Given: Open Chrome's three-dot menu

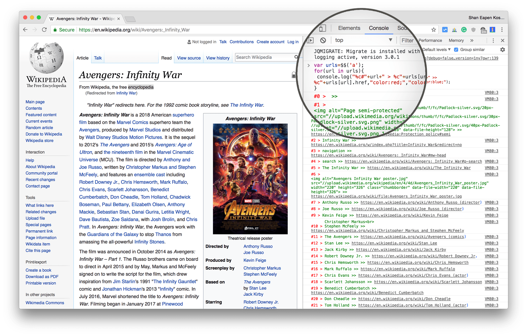Looking at the screenshot, I should tap(502, 30).
